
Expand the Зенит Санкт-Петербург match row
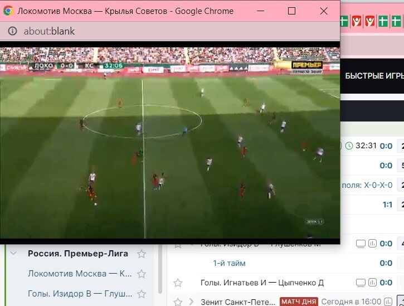(192, 302)
